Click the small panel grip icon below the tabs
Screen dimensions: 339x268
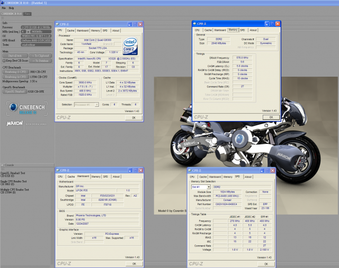pyautogui.click(x=3, y=19)
